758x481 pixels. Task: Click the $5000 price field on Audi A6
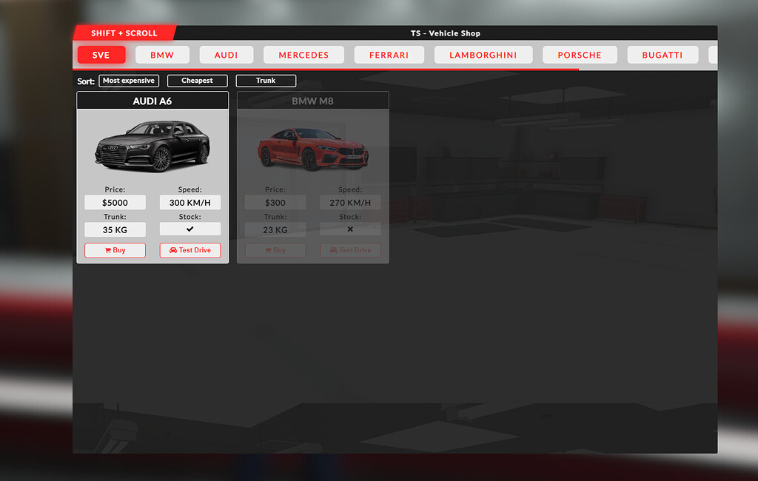115,202
